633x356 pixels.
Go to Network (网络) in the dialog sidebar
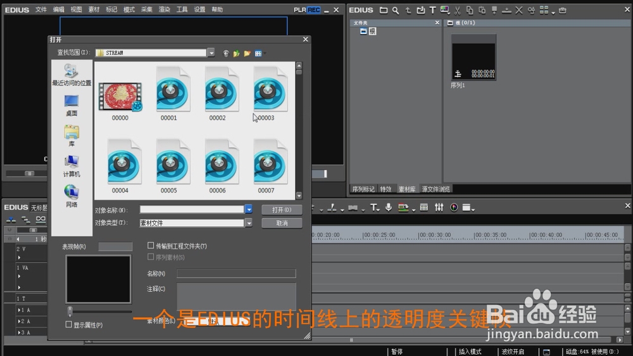click(x=72, y=196)
